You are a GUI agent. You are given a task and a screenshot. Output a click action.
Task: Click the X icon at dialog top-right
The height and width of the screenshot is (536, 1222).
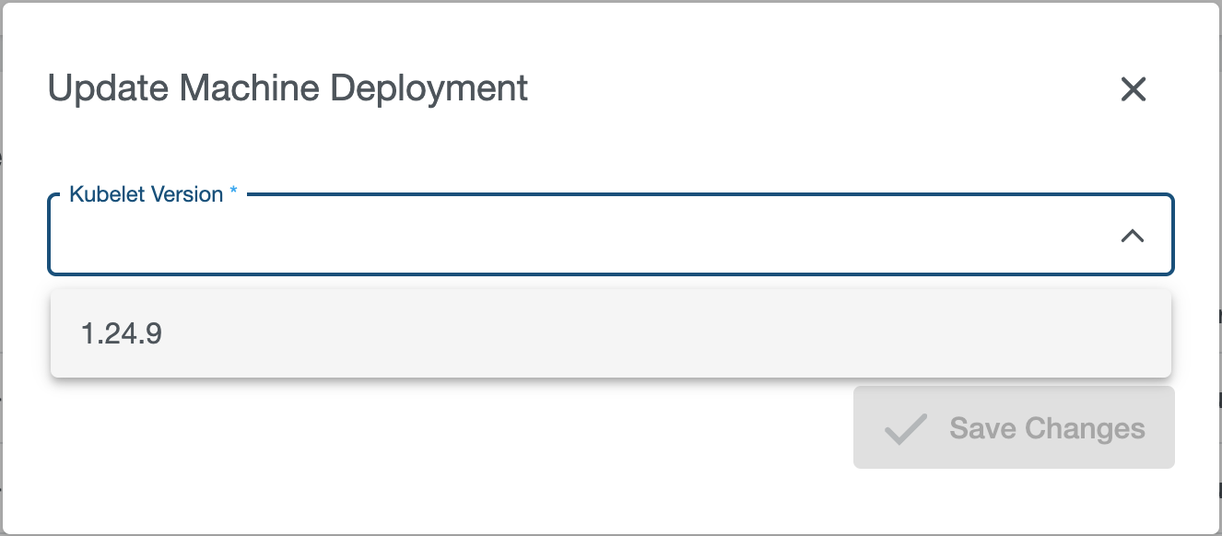tap(1133, 89)
